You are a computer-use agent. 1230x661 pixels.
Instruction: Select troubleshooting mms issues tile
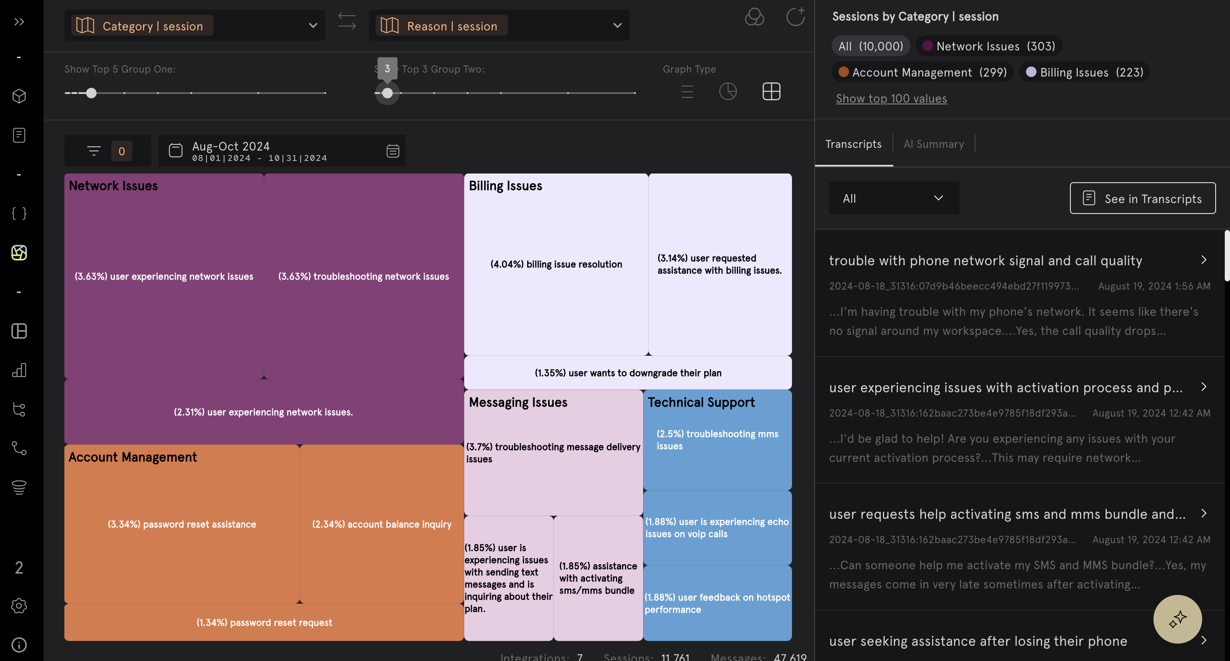tap(717, 440)
